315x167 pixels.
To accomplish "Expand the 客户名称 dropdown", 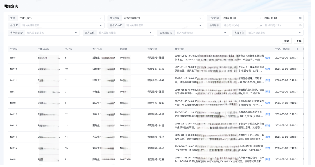I will (150, 33).
